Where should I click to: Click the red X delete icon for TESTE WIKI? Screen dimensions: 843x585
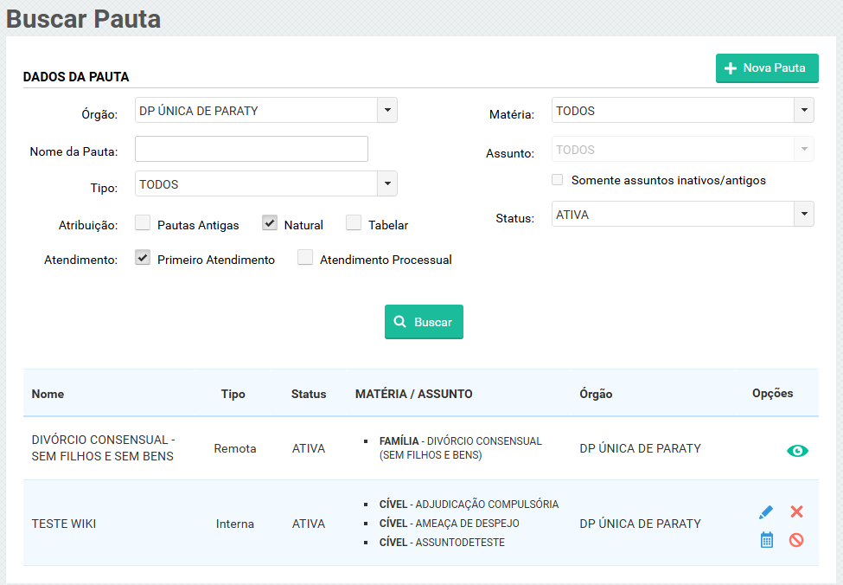[796, 511]
